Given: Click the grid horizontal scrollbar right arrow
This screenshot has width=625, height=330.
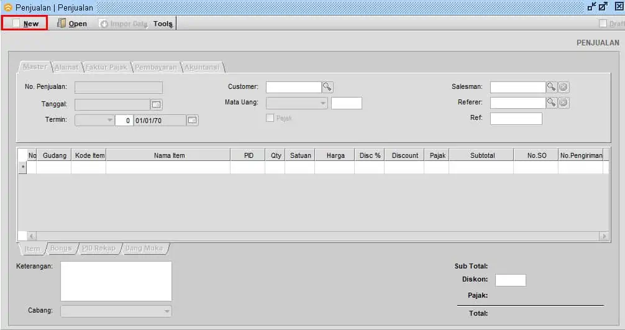Looking at the screenshot, I should [603, 236].
